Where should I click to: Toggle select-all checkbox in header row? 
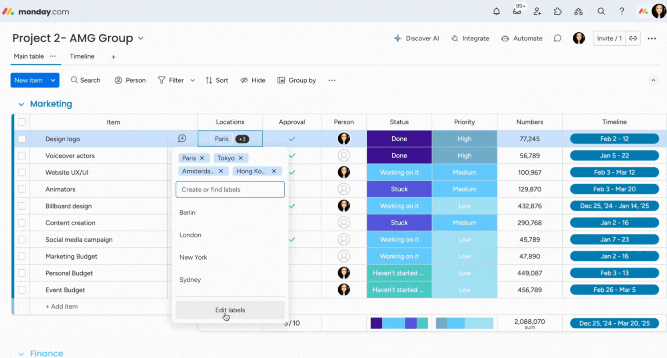click(22, 122)
